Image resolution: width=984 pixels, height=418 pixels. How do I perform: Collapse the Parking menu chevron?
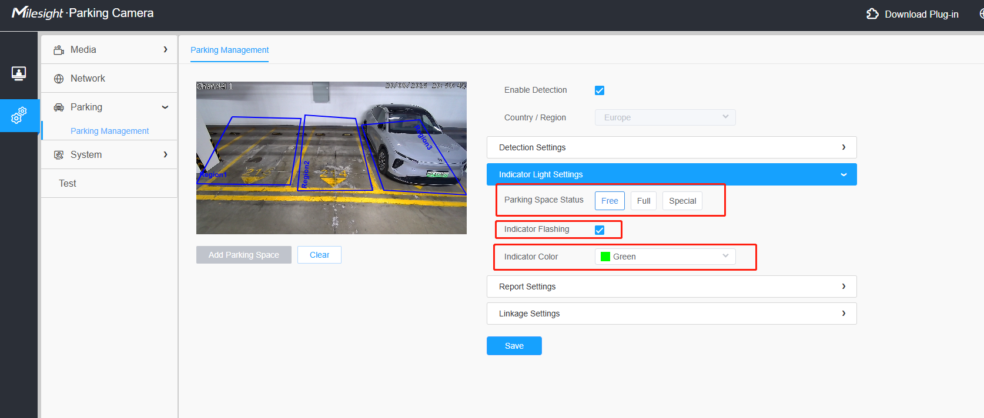tap(165, 107)
